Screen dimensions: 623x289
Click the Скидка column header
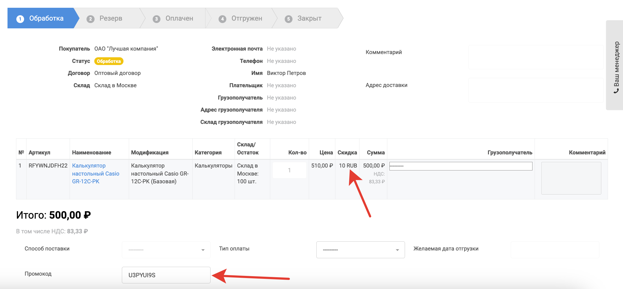347,153
